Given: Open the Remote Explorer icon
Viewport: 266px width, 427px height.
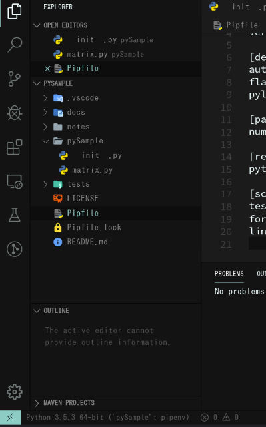Looking at the screenshot, I should coord(15,181).
